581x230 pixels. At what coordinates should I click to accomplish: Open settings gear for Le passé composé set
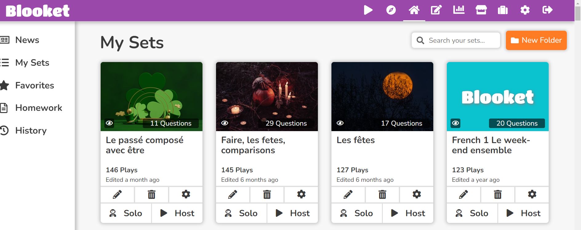coord(186,194)
